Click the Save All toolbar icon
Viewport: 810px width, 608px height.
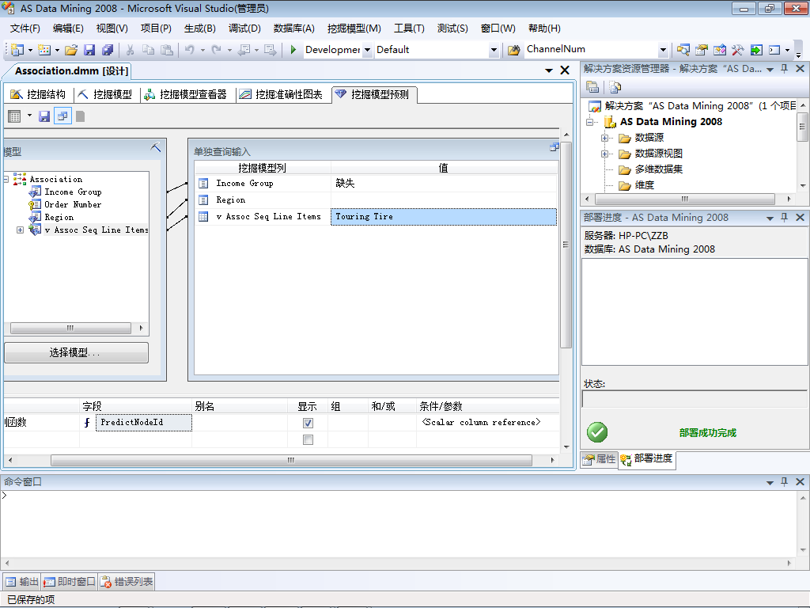(x=108, y=50)
